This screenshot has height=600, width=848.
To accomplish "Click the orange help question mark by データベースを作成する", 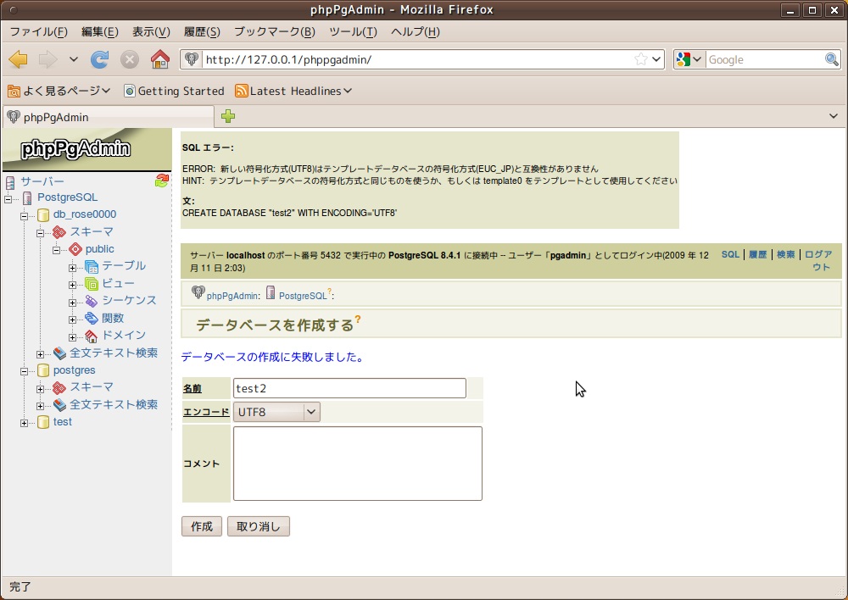I will click(358, 319).
